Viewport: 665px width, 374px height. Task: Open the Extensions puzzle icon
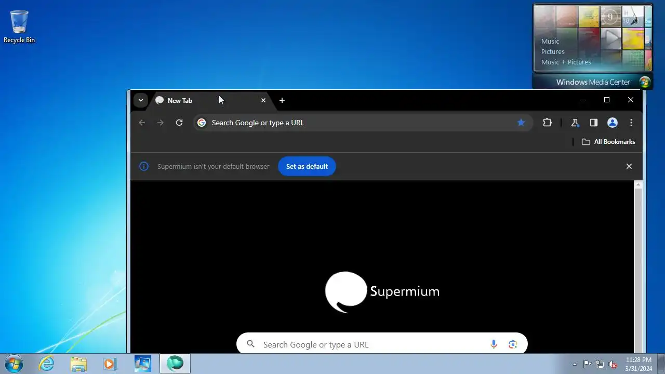[x=547, y=123]
